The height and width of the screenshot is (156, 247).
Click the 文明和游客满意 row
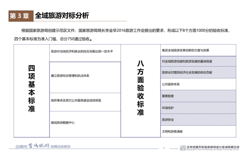(198, 131)
